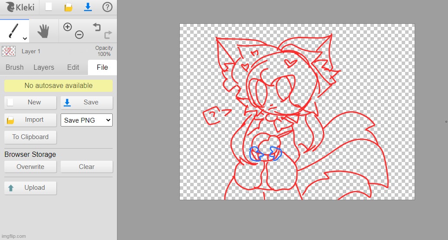The height and width of the screenshot is (240, 448).
Task: Open image via top bar folder icon
Action: click(x=68, y=7)
